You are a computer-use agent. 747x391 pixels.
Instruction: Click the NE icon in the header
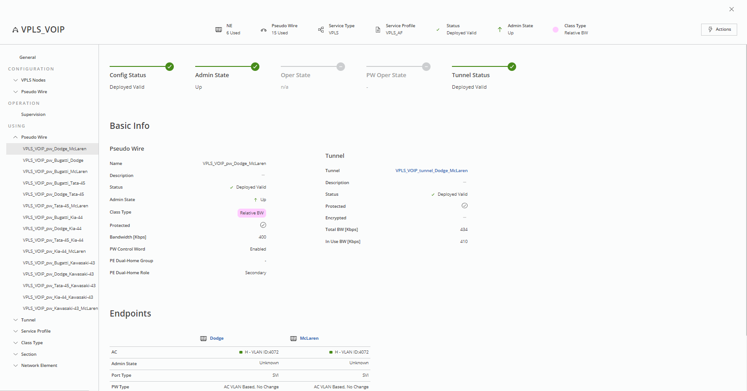click(218, 29)
